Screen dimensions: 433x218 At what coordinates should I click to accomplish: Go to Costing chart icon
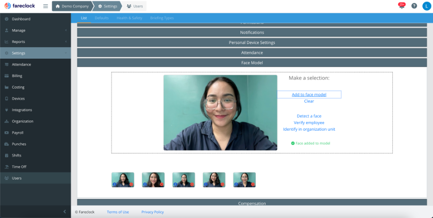click(6, 87)
